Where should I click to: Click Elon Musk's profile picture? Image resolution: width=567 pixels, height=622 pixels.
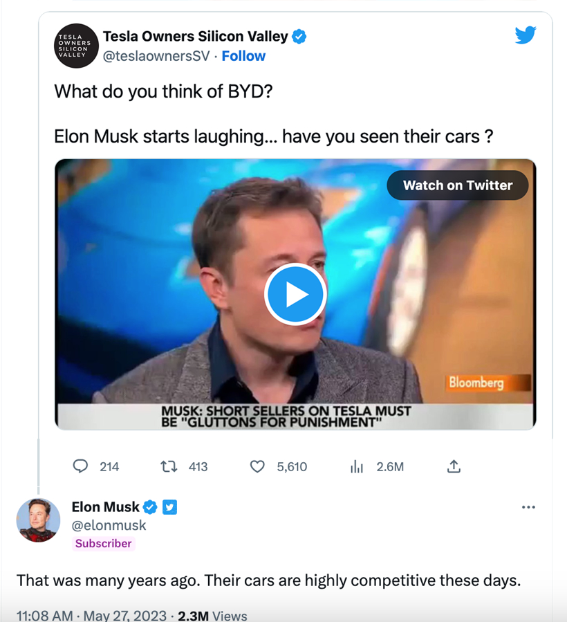pos(38,519)
